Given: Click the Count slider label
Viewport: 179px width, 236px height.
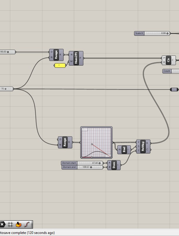Looking at the screenshot, I should pyautogui.click(x=167, y=71).
